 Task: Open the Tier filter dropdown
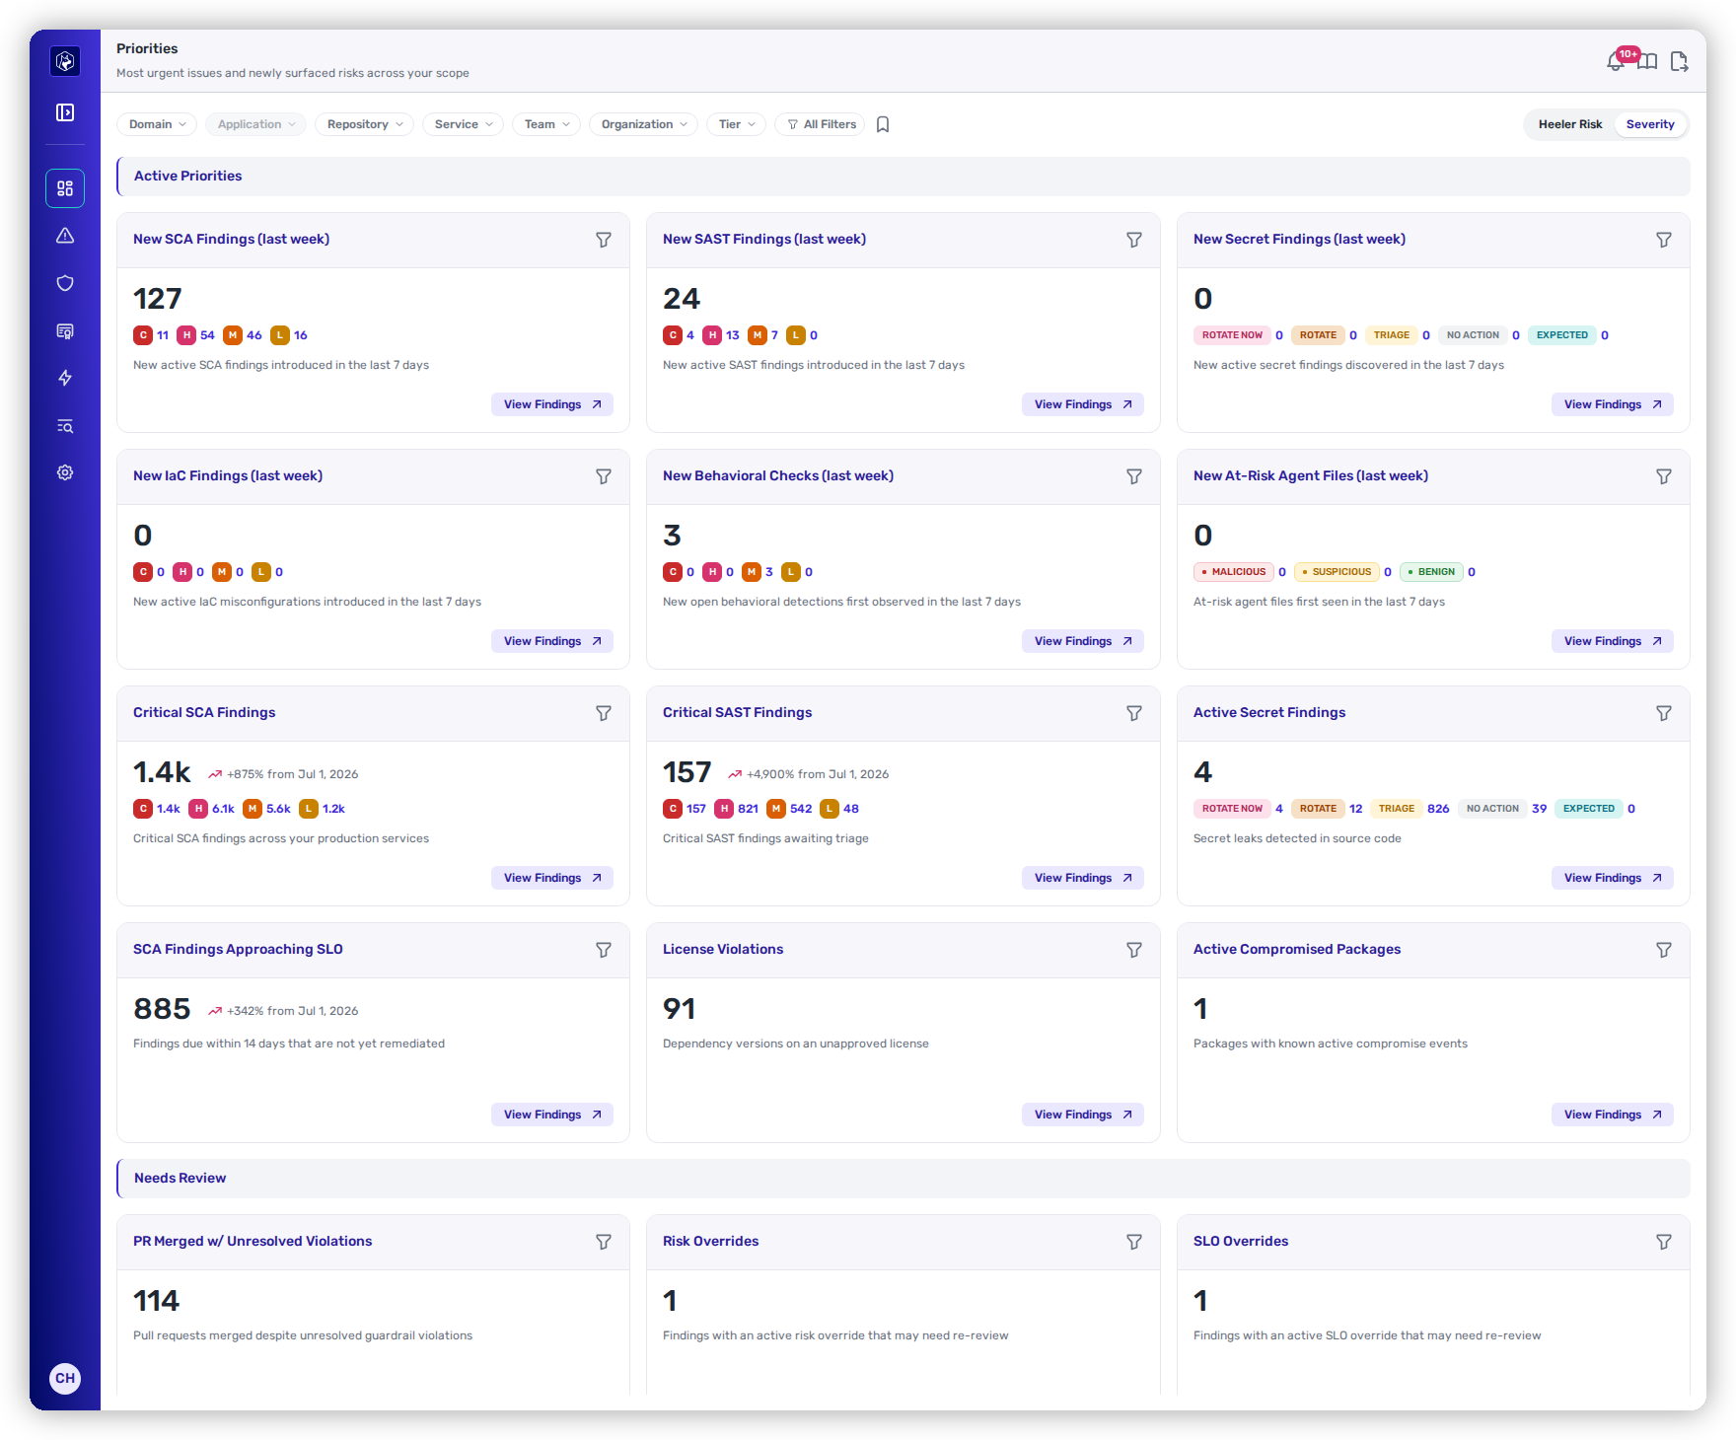pos(737,124)
